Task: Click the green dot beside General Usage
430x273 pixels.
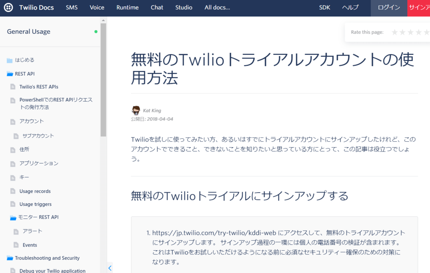Action: click(x=96, y=32)
